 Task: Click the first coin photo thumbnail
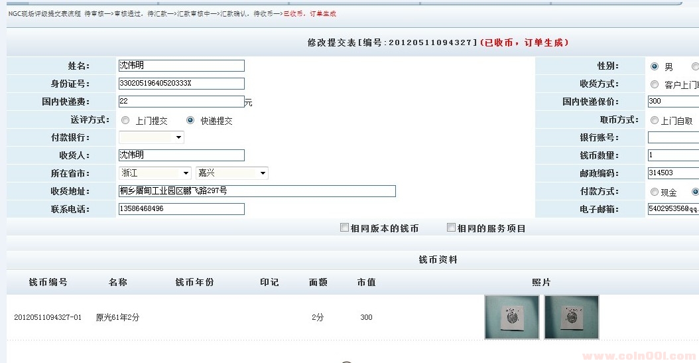tap(512, 317)
